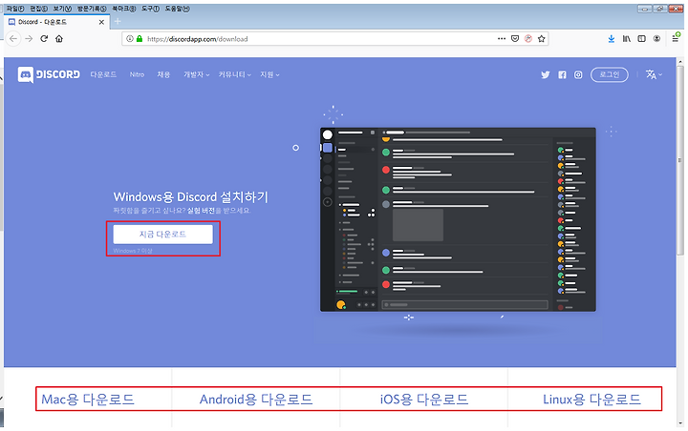688x431 pixels.
Task: Expand the 커뮤니티 dropdown
Action: click(235, 74)
